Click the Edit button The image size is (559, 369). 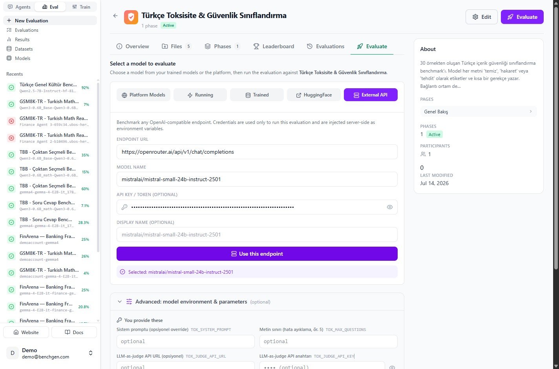(482, 17)
